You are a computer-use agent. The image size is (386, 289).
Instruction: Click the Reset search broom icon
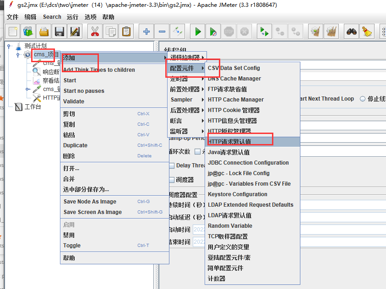[x=367, y=32]
